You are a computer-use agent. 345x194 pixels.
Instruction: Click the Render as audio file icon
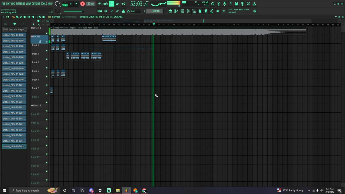coord(242,4)
